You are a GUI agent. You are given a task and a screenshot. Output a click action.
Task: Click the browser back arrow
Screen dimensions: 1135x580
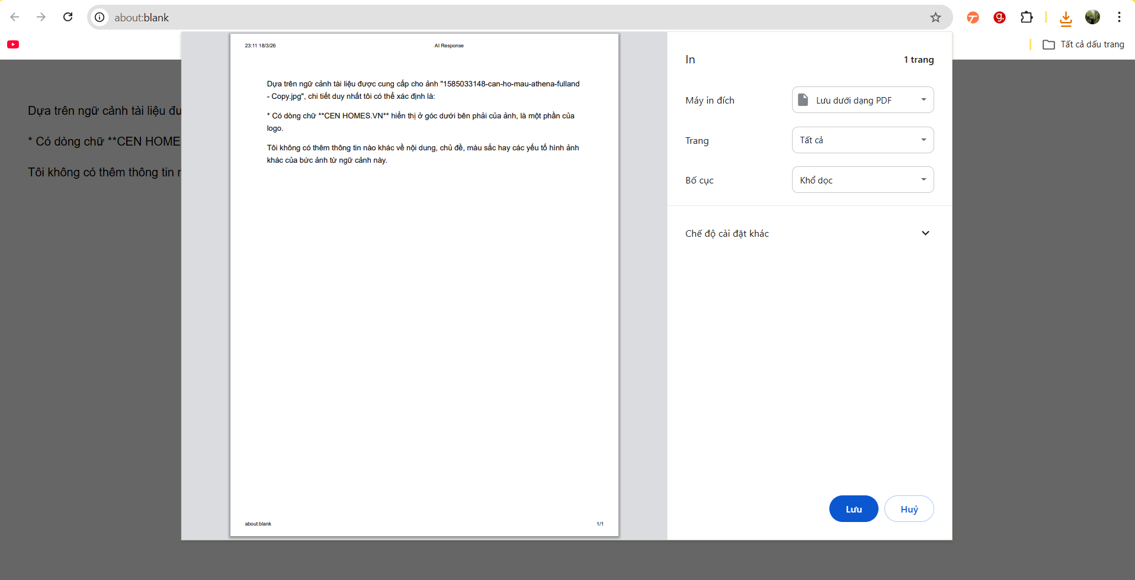[x=15, y=17]
